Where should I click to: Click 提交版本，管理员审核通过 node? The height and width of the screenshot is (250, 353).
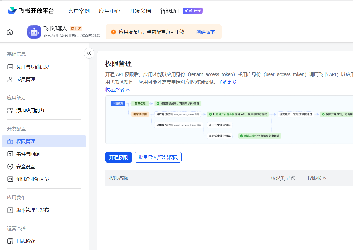[x=296, y=114]
